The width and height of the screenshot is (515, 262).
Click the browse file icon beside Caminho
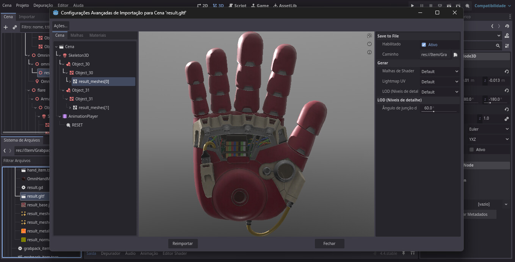coord(456,55)
